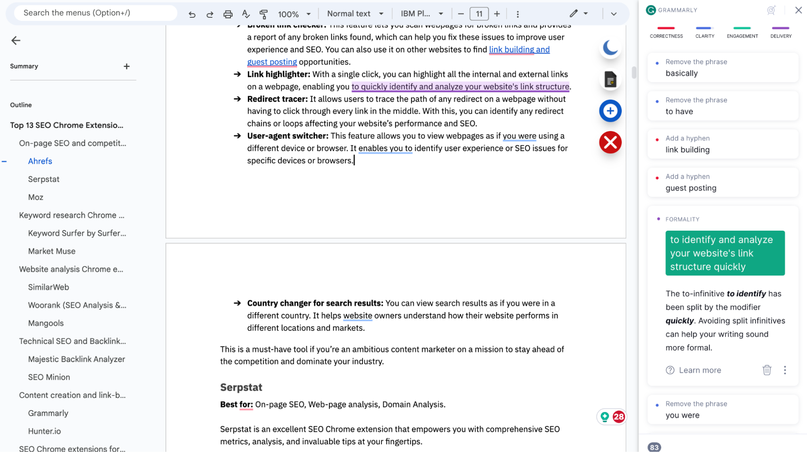Open the IBM Plex font dropdown
Screen dimensions: 807x452
[x=422, y=14]
